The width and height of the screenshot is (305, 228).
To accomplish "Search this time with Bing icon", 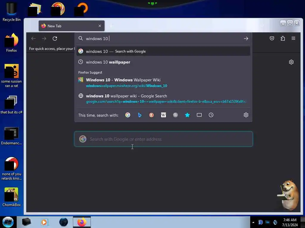I will coord(140,115).
